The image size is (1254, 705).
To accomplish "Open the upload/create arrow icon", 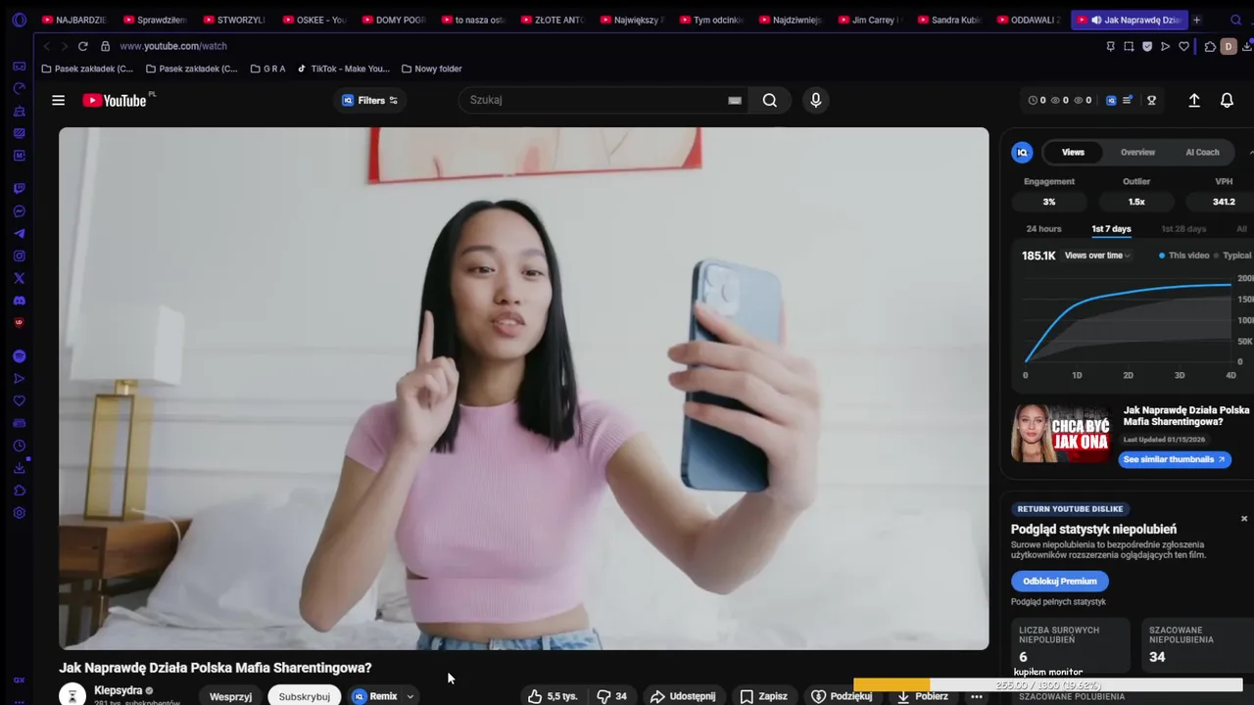I will [1194, 100].
